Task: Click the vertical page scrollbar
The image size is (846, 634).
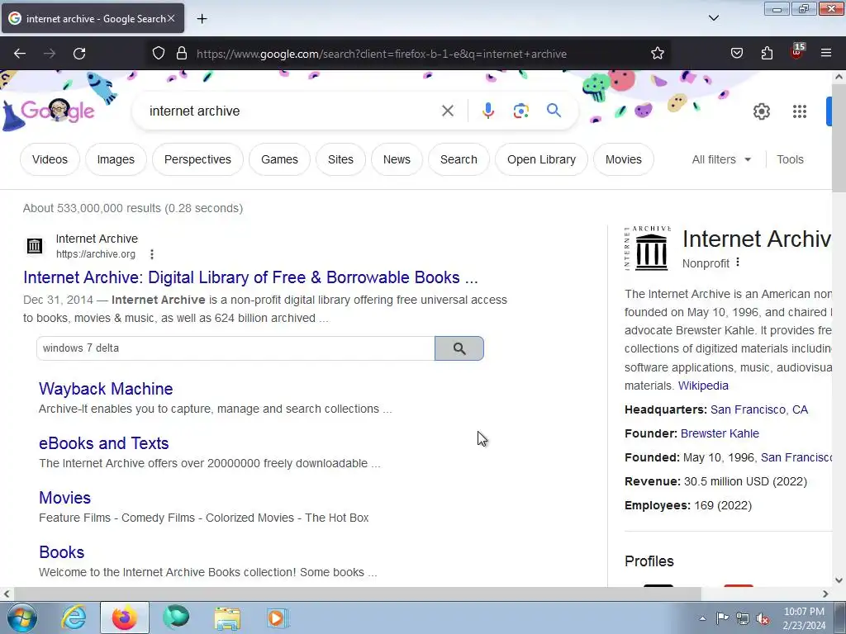Action: 839,138
